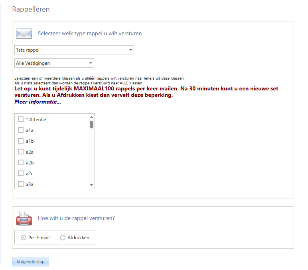Click the a1a label in class list
Viewport: 308px width, 270px height.
pos(30,130)
